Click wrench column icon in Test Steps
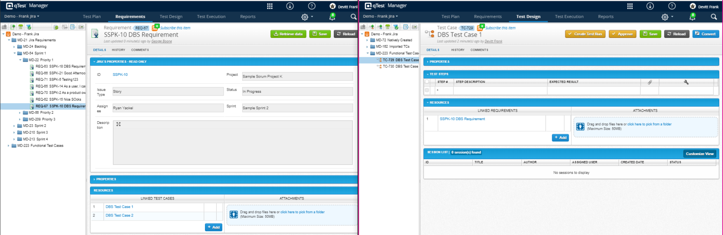Viewport: 723px width, 235px height. pos(686,82)
